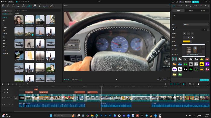The width and height of the screenshot is (211, 118).
Task: Open the Text tab in the top toolbar
Action: tap(14, 6)
